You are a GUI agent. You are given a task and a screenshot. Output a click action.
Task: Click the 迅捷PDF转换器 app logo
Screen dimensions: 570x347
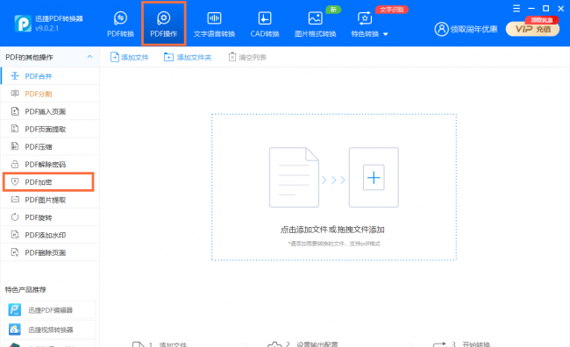pyautogui.click(x=23, y=24)
